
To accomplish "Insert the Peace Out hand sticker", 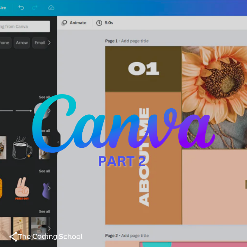I will [22, 189].
